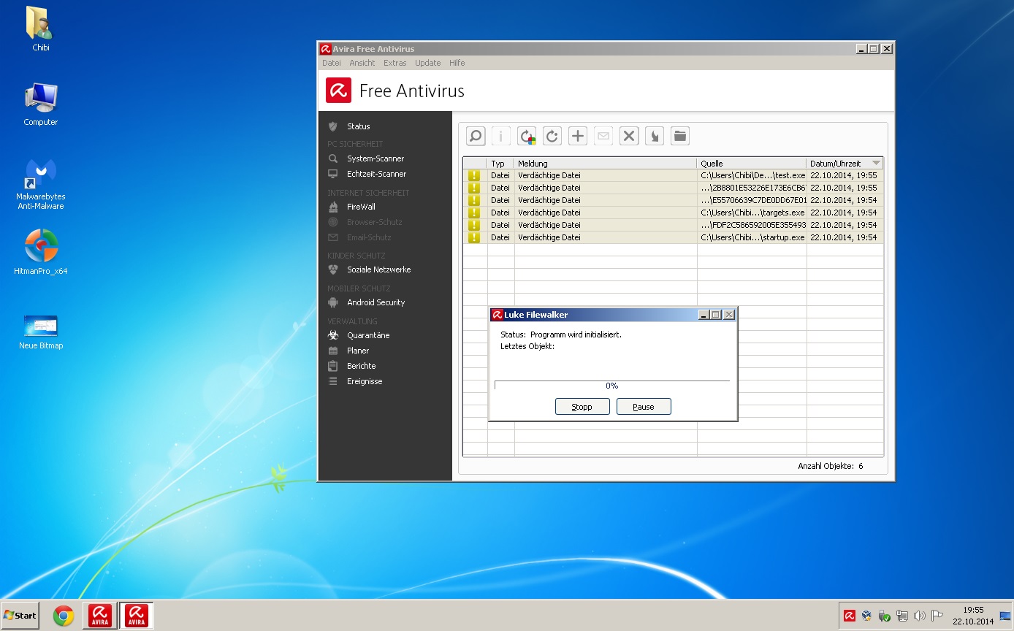Open the Extras menu
The width and height of the screenshot is (1014, 631).
pyautogui.click(x=395, y=63)
